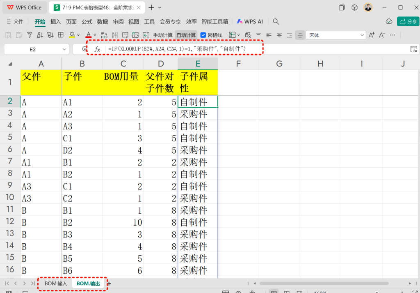The image size is (420, 293).
Task: Click the borders grid icon
Action: [x=61, y=35]
